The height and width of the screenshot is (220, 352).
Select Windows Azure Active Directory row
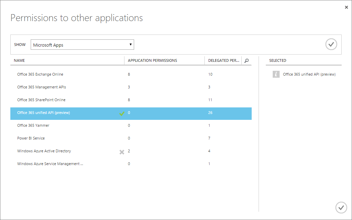[131, 151]
